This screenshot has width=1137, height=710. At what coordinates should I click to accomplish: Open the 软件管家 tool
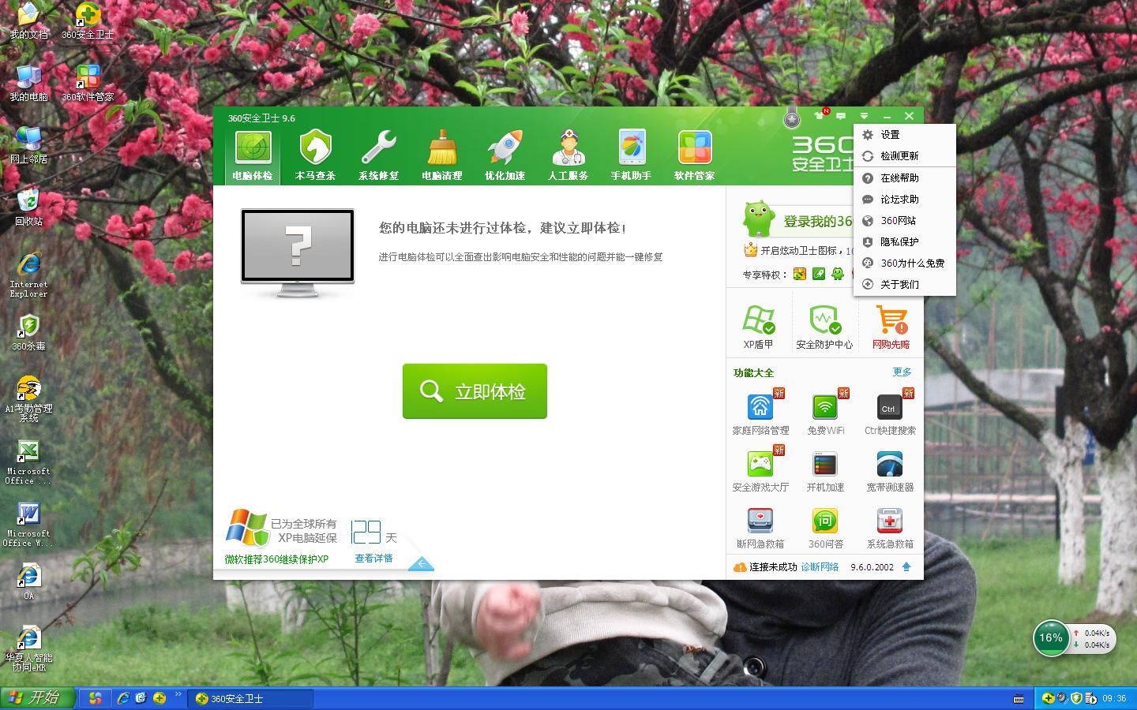(695, 155)
